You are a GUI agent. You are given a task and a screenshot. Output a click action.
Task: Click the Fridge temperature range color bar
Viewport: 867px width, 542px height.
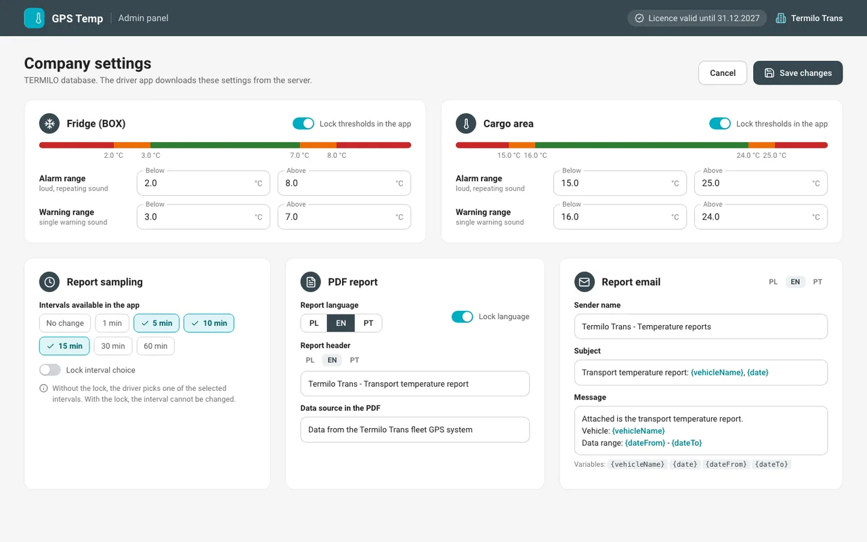pos(225,145)
